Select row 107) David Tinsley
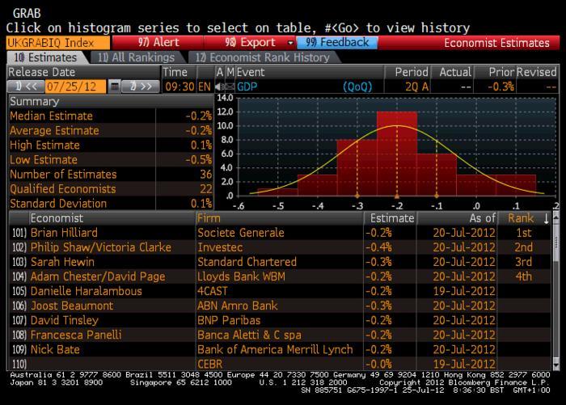Viewport: 566px width, 405px height. click(280, 320)
